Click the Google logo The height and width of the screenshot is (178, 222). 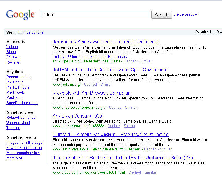pos(21,15)
